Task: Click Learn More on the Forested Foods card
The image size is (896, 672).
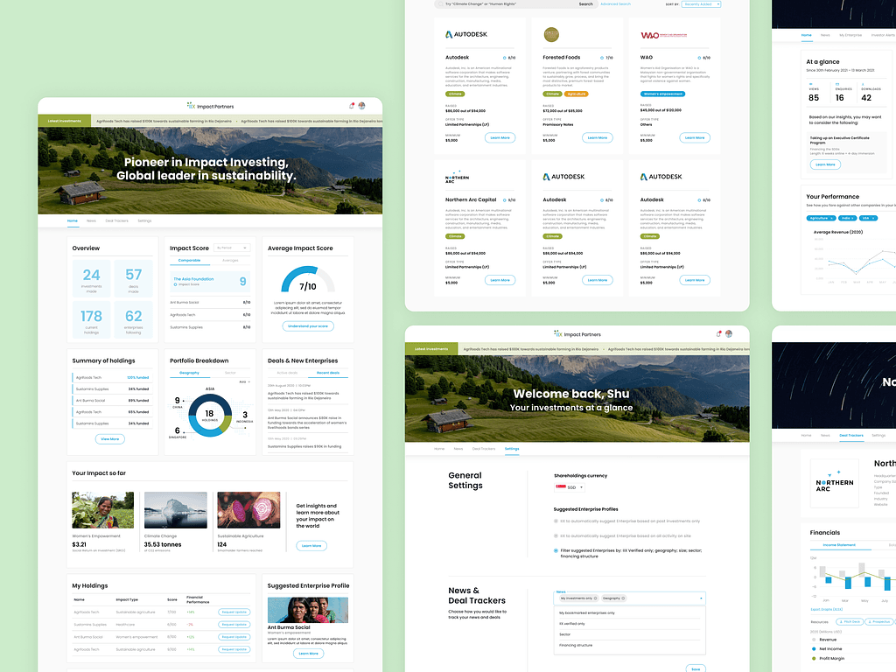Action: point(598,137)
